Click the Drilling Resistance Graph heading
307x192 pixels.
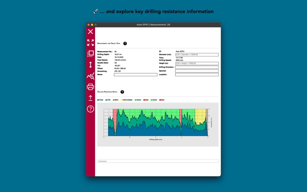pyautogui.click(x=107, y=92)
